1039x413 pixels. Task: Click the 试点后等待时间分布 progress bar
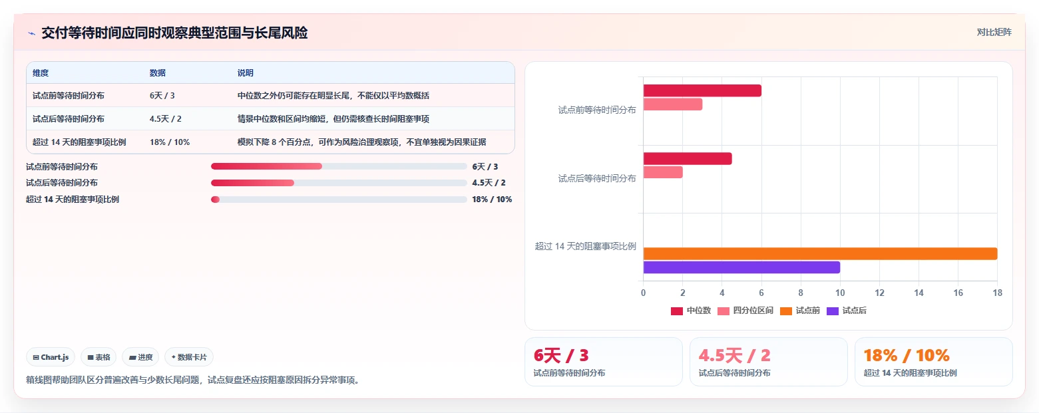pos(339,183)
